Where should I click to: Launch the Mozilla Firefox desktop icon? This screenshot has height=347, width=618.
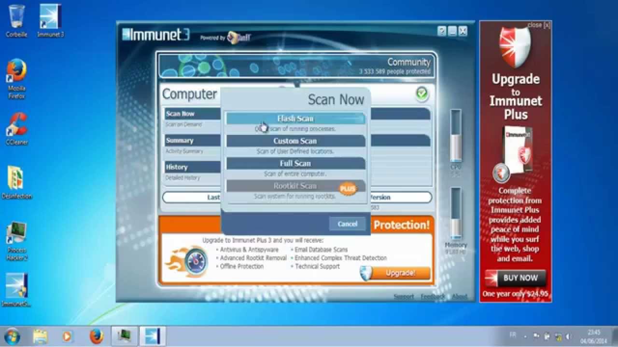pyautogui.click(x=16, y=79)
